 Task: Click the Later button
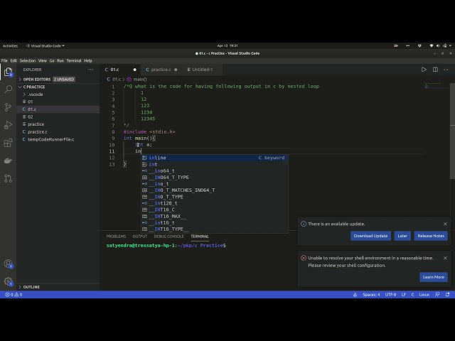(x=402, y=236)
